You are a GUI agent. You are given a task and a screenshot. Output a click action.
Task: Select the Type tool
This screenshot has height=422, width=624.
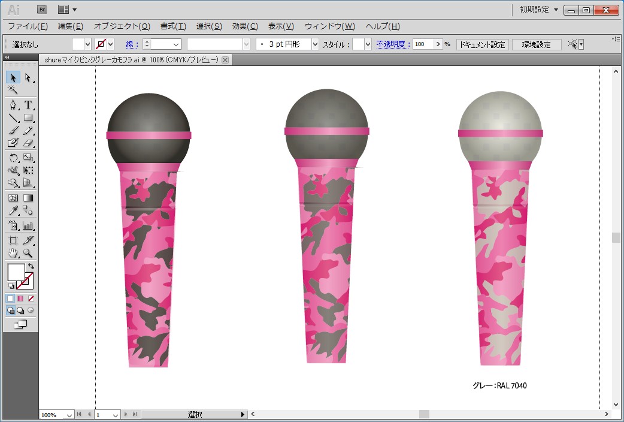28,105
